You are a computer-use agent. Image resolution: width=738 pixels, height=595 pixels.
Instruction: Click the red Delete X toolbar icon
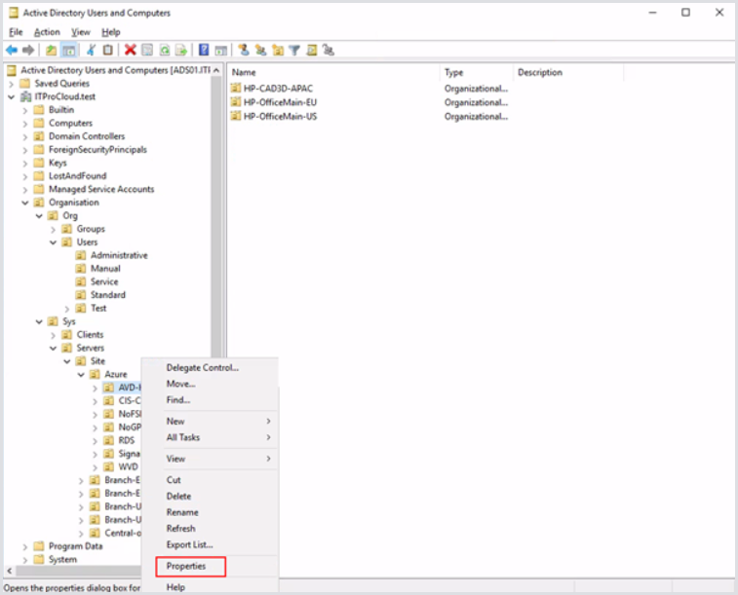pos(130,50)
